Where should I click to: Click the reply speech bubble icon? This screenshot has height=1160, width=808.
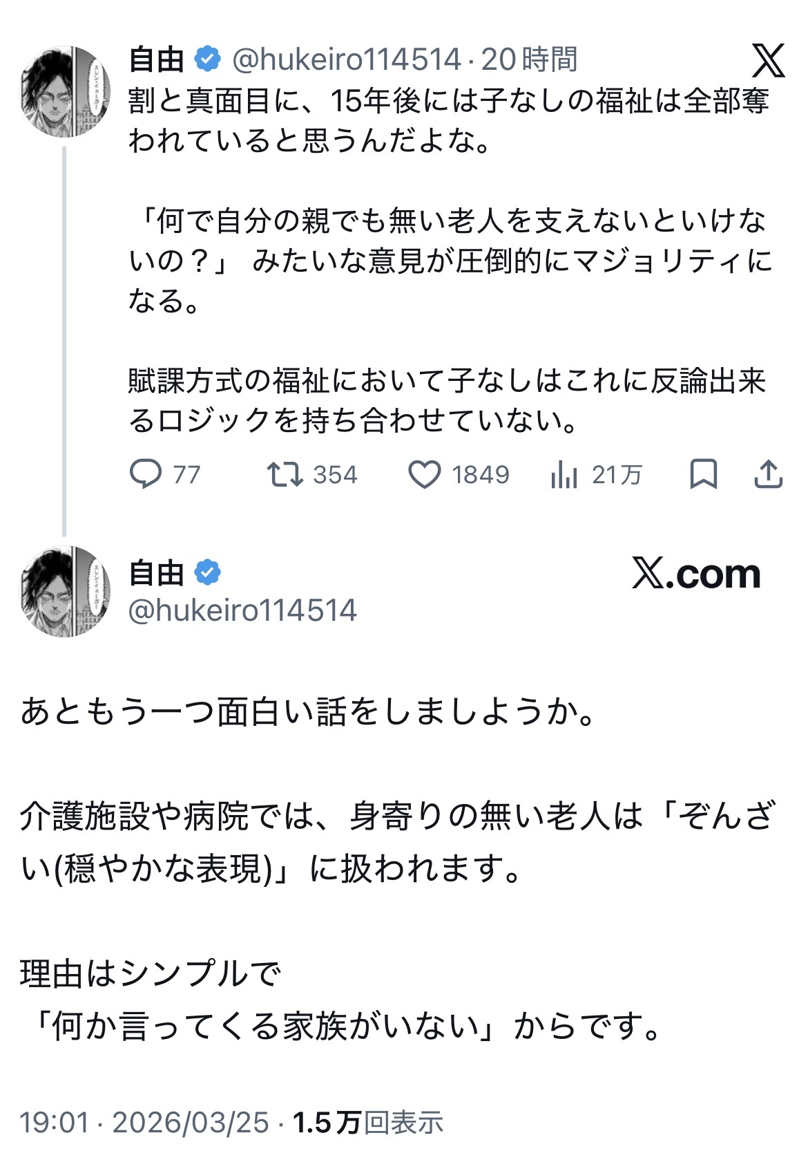point(146,474)
